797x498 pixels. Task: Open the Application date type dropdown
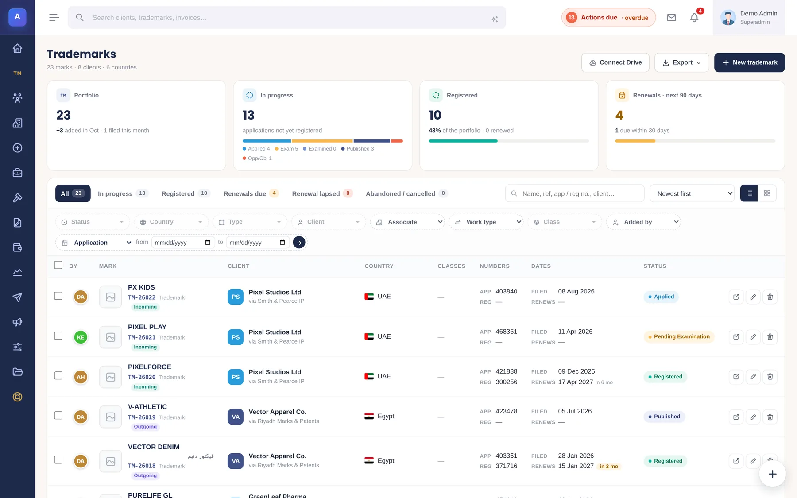click(x=97, y=243)
